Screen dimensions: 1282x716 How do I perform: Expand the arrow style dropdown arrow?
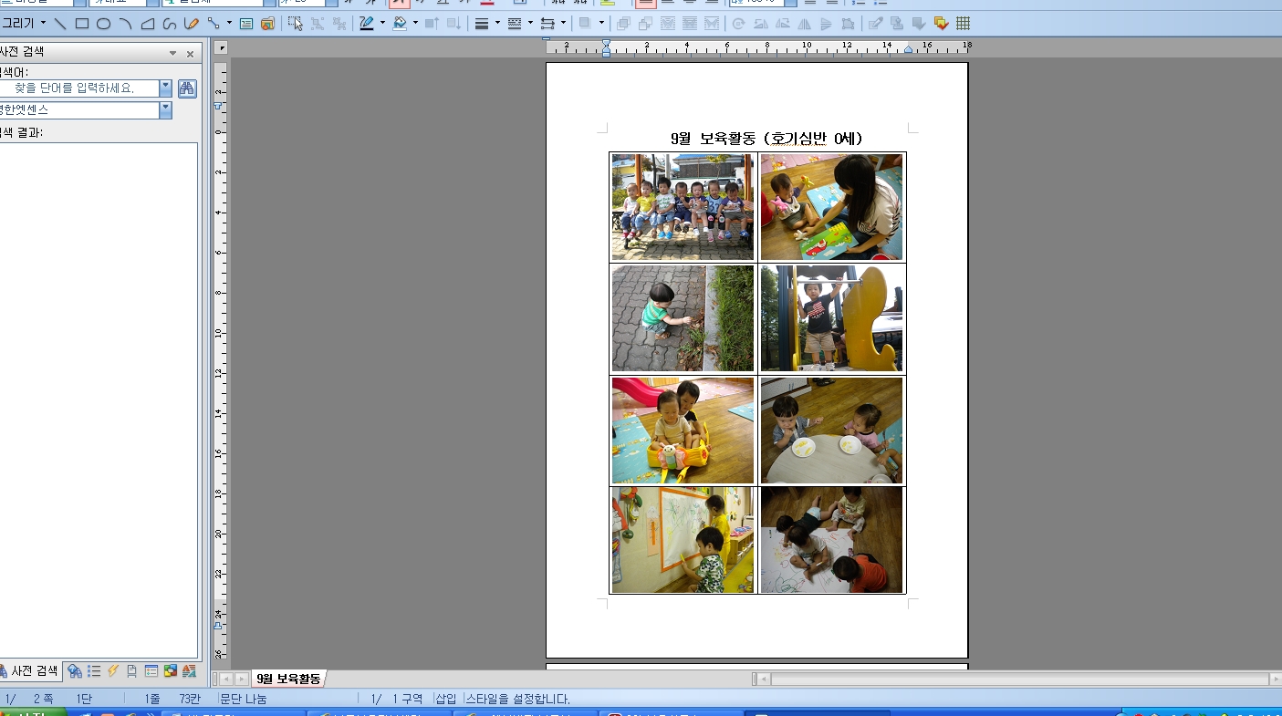point(563,24)
